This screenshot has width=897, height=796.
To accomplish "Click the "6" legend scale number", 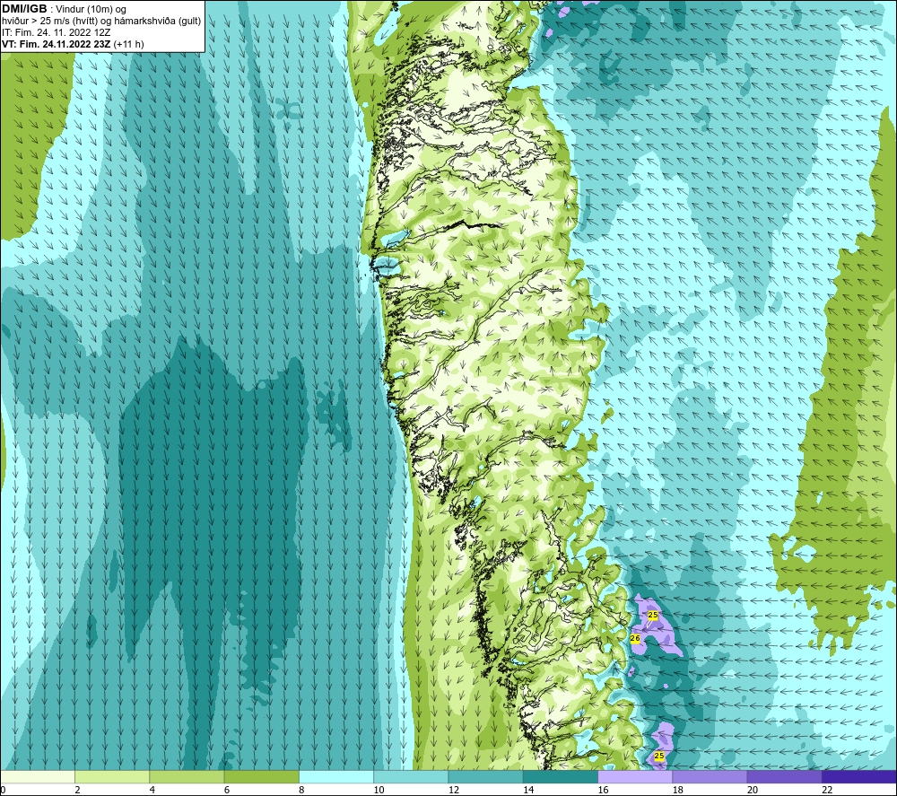I will coord(227,790).
